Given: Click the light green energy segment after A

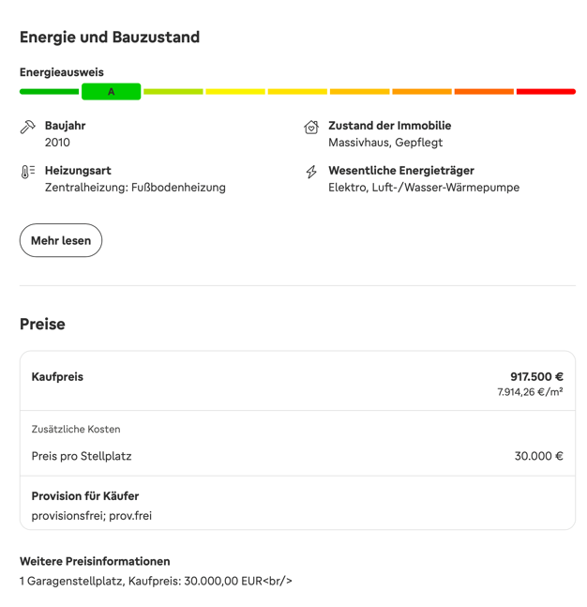Looking at the screenshot, I should (173, 91).
